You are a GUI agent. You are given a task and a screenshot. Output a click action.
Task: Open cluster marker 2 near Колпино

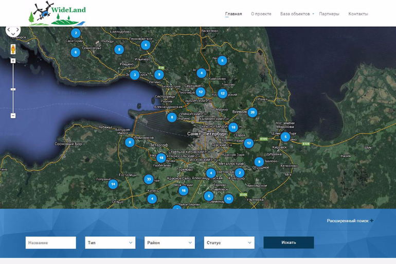[240, 173]
